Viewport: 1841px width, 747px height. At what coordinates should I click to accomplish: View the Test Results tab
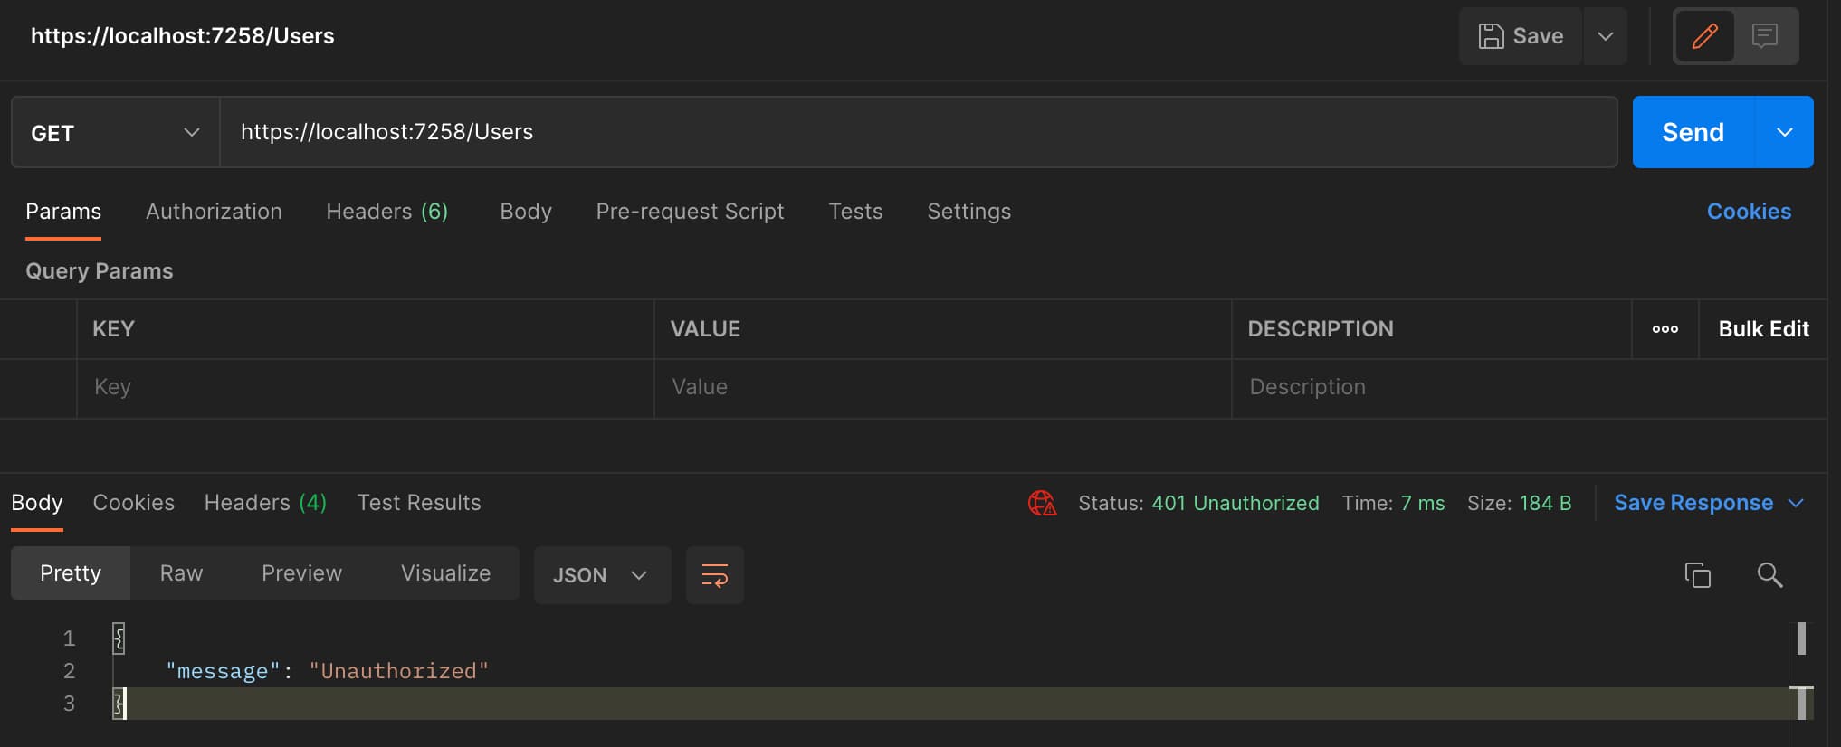pos(419,503)
